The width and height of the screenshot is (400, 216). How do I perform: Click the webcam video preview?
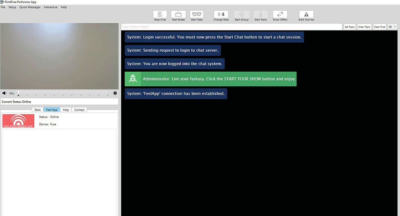pos(60,56)
